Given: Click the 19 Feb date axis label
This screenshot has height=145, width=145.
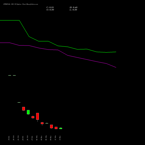Looking at the screenshot, I should (x=9, y=138).
